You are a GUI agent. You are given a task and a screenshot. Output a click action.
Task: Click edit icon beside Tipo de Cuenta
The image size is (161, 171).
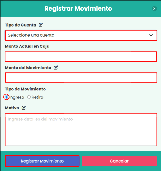(41, 25)
